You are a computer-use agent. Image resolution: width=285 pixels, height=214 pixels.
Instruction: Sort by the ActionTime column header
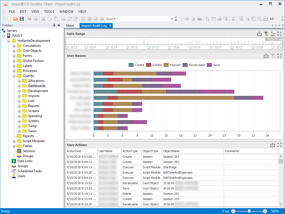[x=82, y=151]
